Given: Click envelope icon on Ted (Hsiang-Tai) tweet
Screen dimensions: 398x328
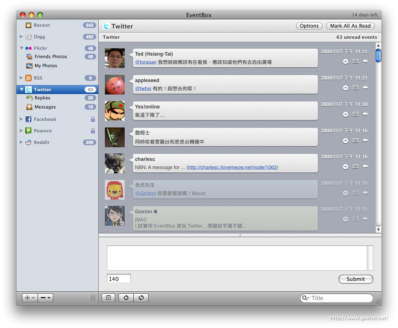Looking at the screenshot, I should click(x=355, y=61).
